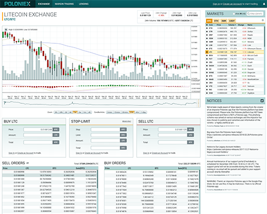267x214 pixels.
Task: Open What's this link in Stop-Limit
Action: tap(127, 121)
